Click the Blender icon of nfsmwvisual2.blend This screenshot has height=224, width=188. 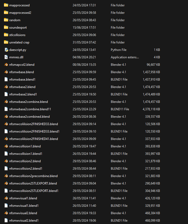[6, 213]
